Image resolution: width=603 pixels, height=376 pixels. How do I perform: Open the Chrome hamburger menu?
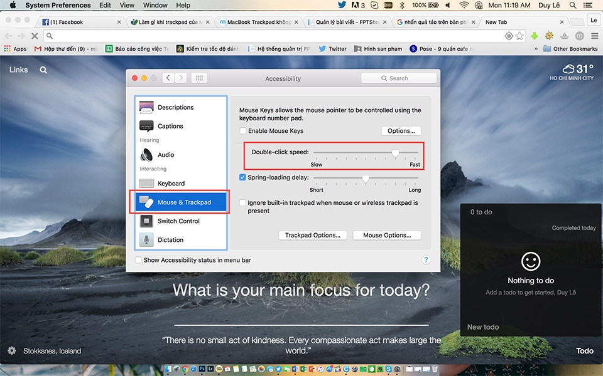(x=595, y=36)
